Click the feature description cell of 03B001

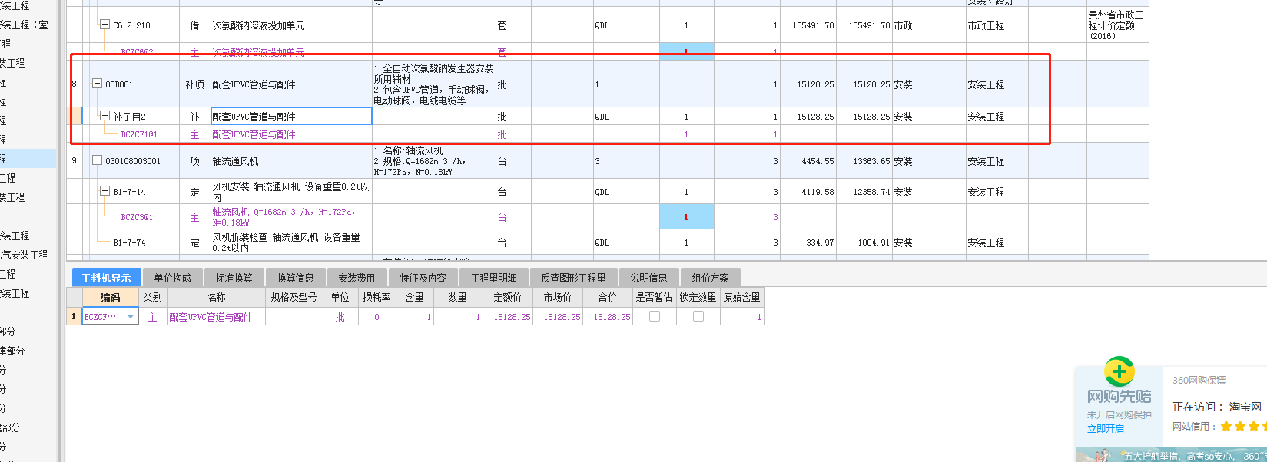434,84
